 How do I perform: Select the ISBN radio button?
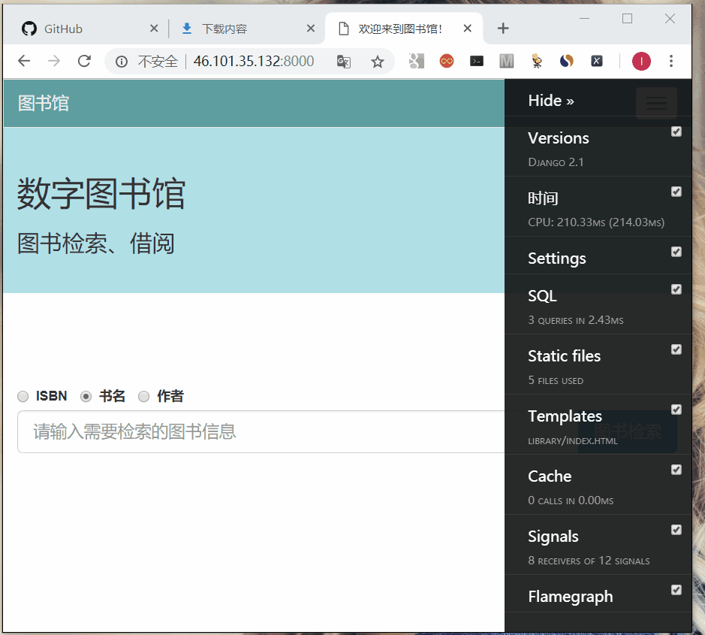click(23, 396)
